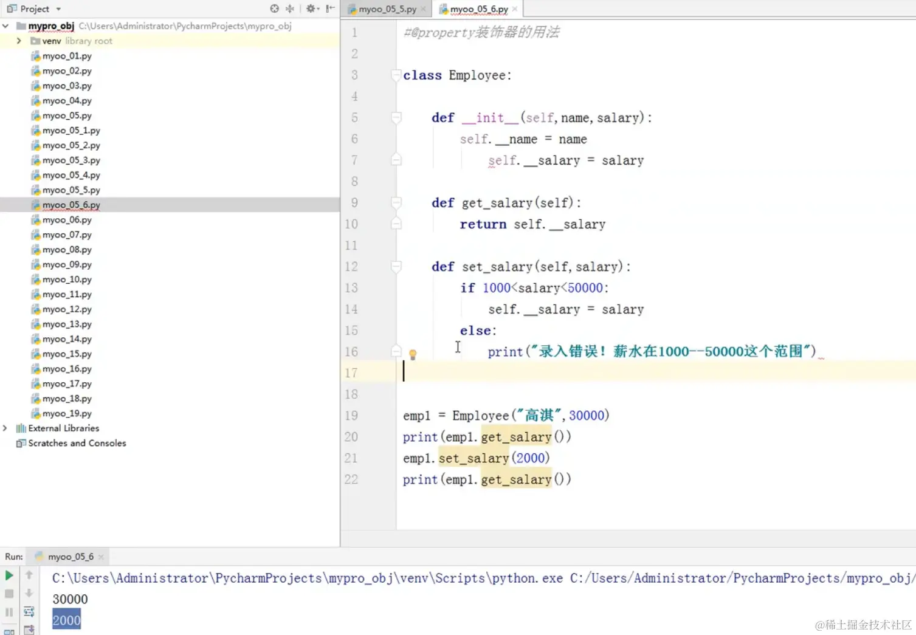
Task: Click the scroll from source target icon
Action: coord(275,9)
